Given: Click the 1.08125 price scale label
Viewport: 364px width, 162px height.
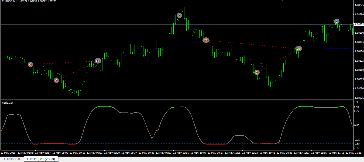Looking at the screenshot, I should (359, 61).
